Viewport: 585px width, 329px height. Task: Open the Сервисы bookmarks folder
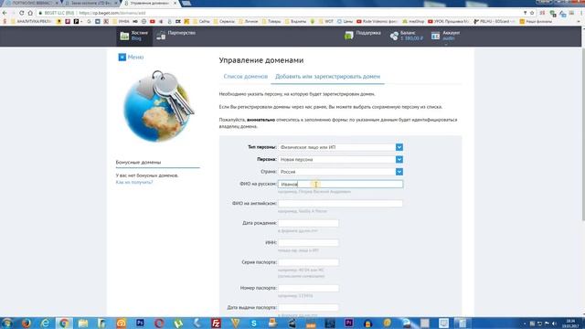click(x=224, y=22)
